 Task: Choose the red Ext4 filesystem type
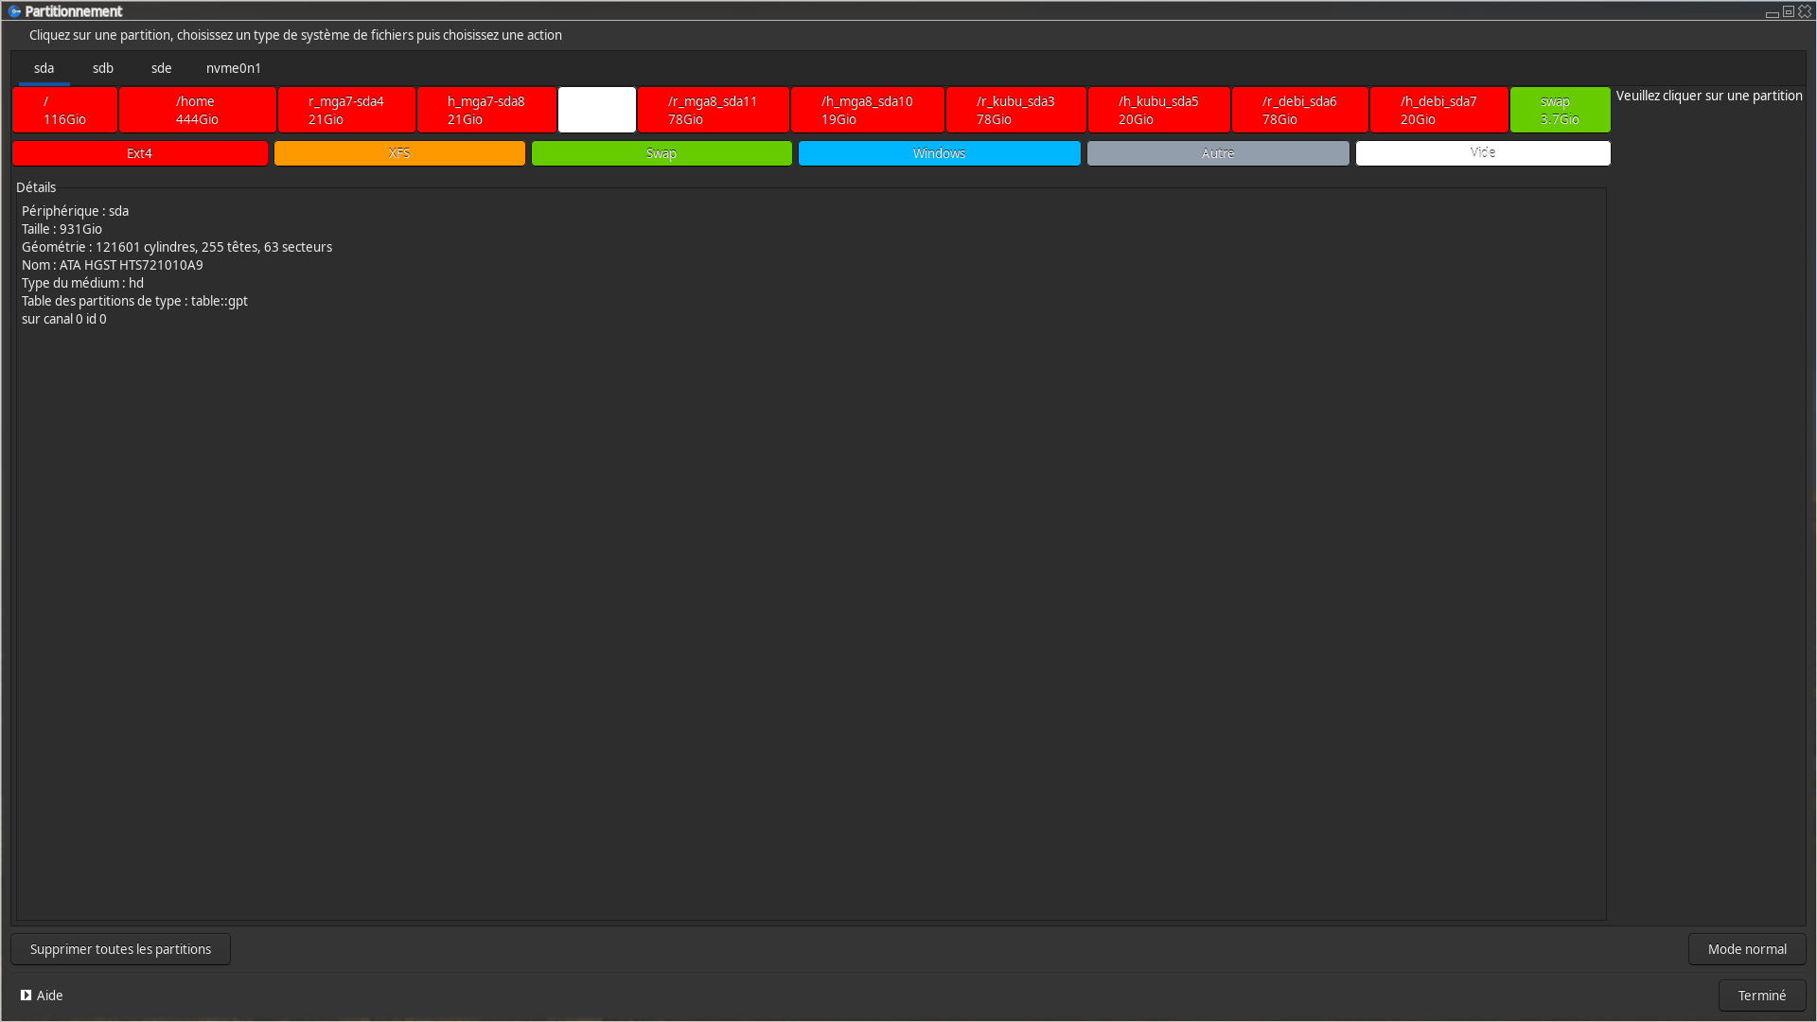[x=140, y=153]
